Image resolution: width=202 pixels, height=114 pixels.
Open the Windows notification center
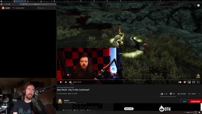[199, 112]
